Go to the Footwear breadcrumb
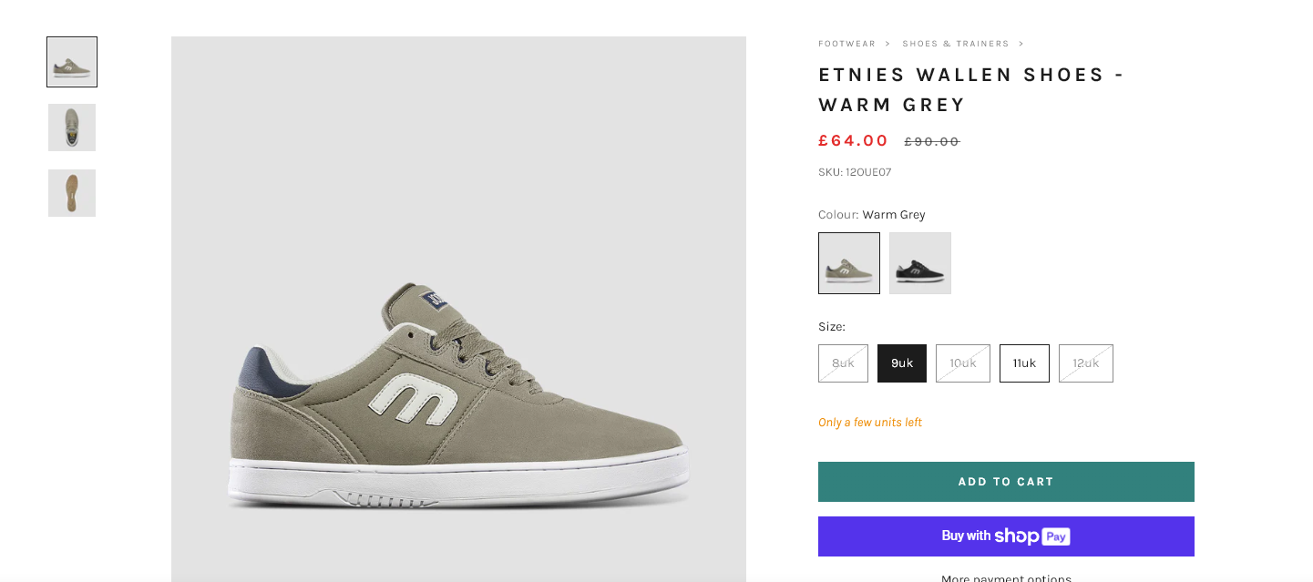Viewport: 1313px width, 582px height. (x=846, y=44)
